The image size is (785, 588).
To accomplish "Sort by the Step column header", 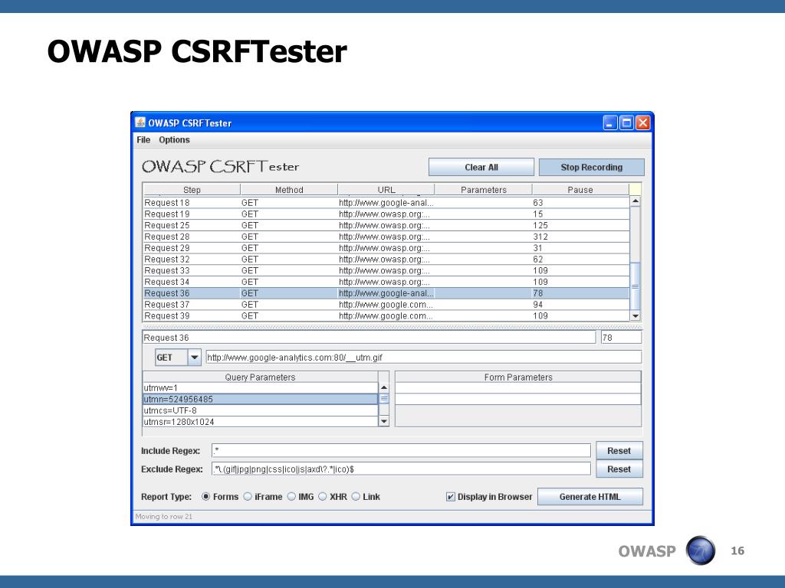I will [192, 190].
